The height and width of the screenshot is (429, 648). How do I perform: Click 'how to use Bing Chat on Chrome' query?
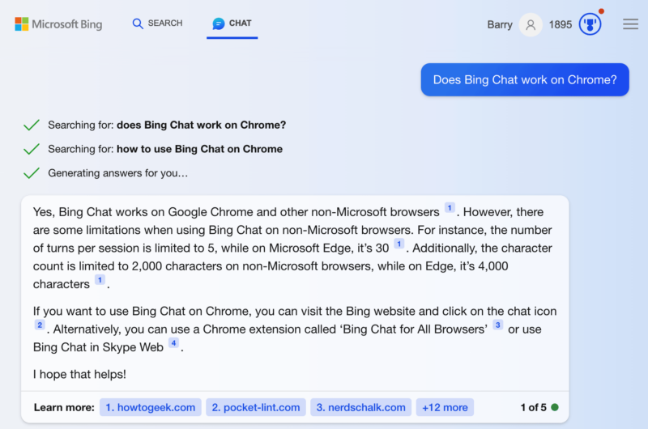tap(199, 149)
